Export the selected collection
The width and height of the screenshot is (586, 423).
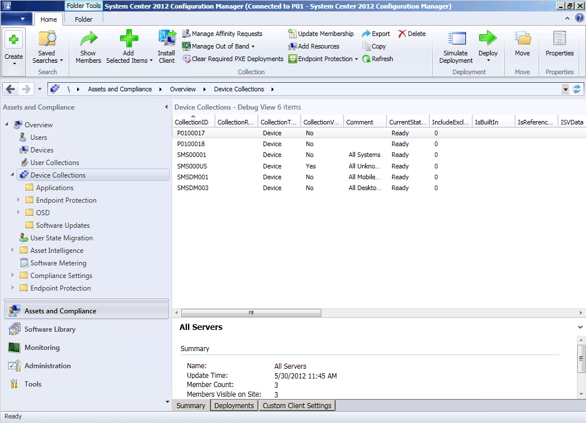point(376,34)
